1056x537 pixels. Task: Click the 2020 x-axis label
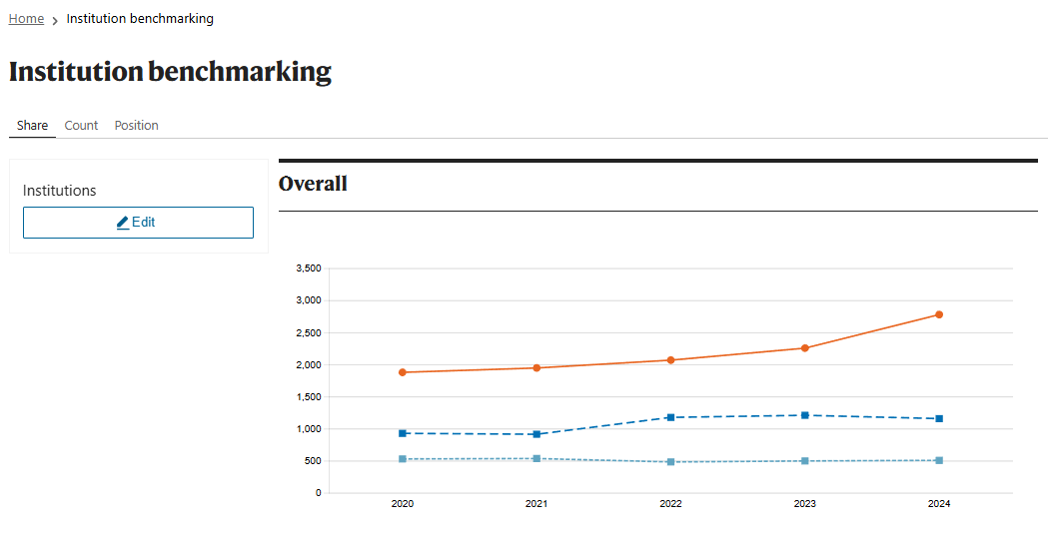coord(403,503)
